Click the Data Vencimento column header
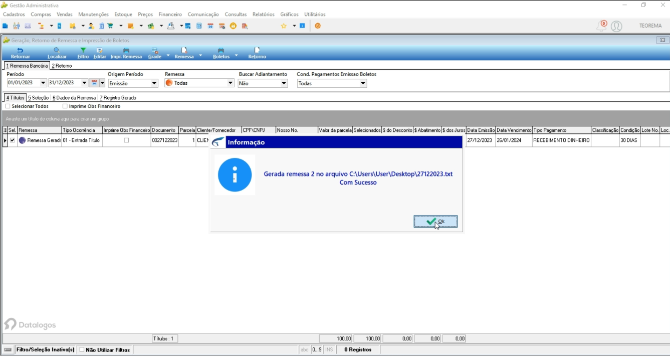670x357 pixels. pyautogui.click(x=514, y=130)
